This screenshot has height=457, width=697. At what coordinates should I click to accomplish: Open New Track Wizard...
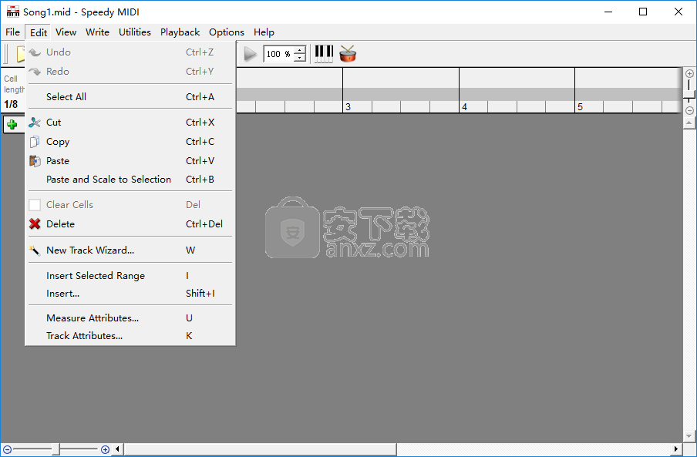[130, 250]
